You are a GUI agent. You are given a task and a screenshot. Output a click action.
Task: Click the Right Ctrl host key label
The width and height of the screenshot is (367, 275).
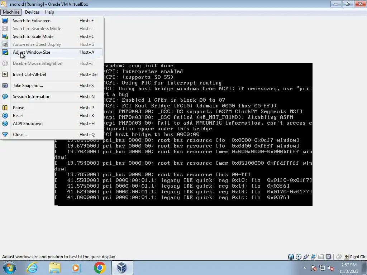pyautogui.click(x=358, y=257)
